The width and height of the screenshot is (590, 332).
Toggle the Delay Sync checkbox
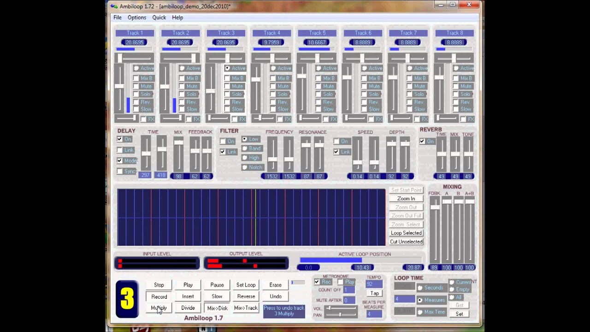coord(120,172)
